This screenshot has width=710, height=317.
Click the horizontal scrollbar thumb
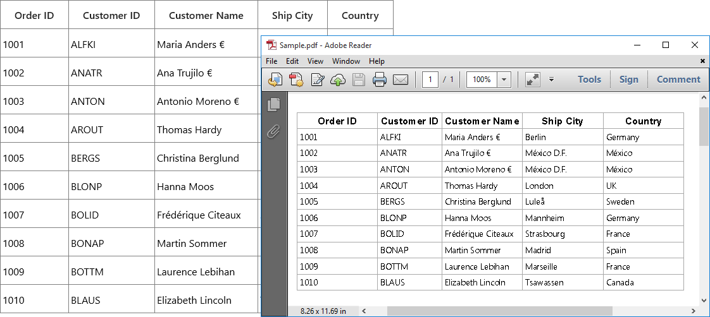coord(499,311)
